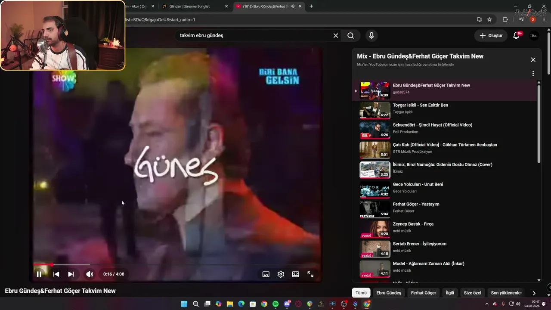Switch the player to theater mode

pyautogui.click(x=296, y=274)
